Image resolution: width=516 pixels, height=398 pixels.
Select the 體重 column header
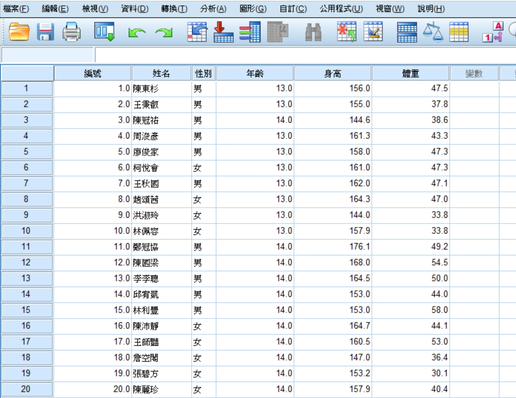pos(410,74)
